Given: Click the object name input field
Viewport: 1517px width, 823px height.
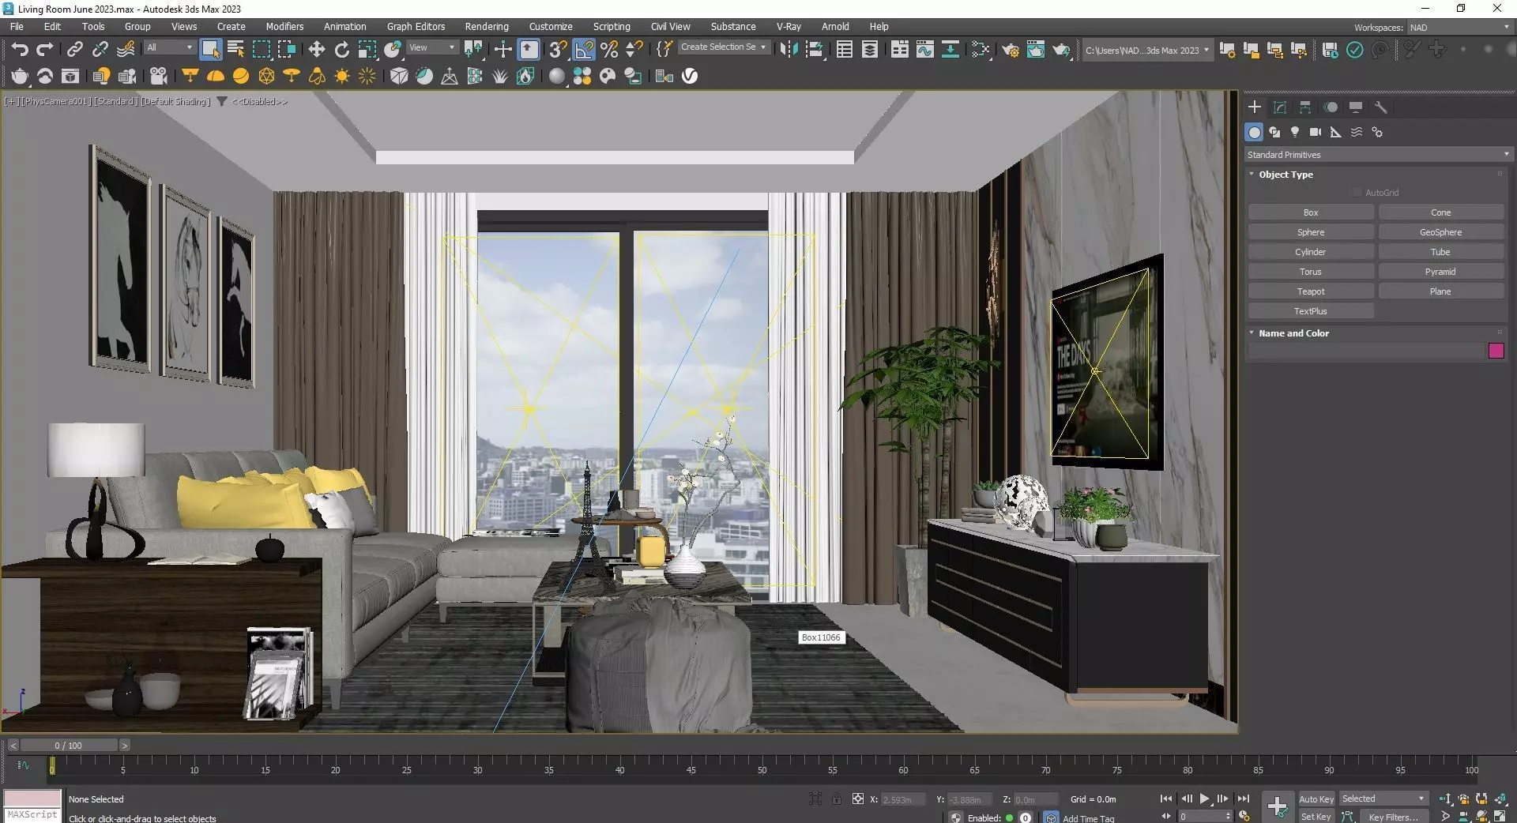Looking at the screenshot, I should tap(1366, 351).
